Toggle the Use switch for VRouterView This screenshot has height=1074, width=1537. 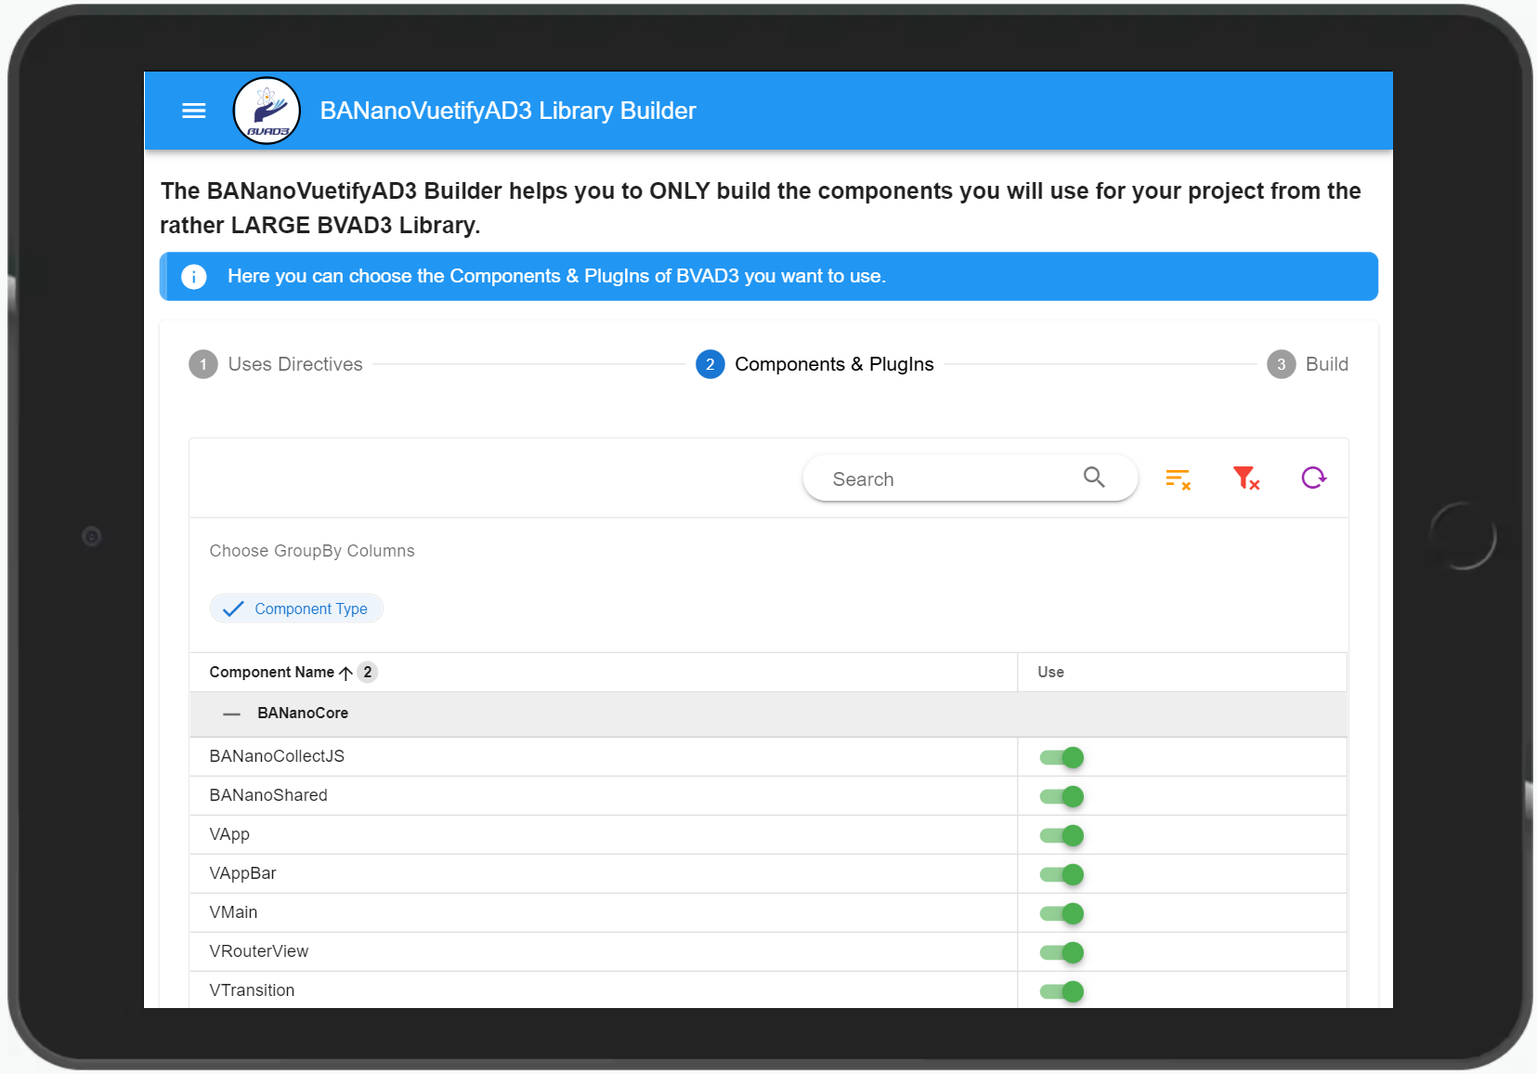(1062, 952)
